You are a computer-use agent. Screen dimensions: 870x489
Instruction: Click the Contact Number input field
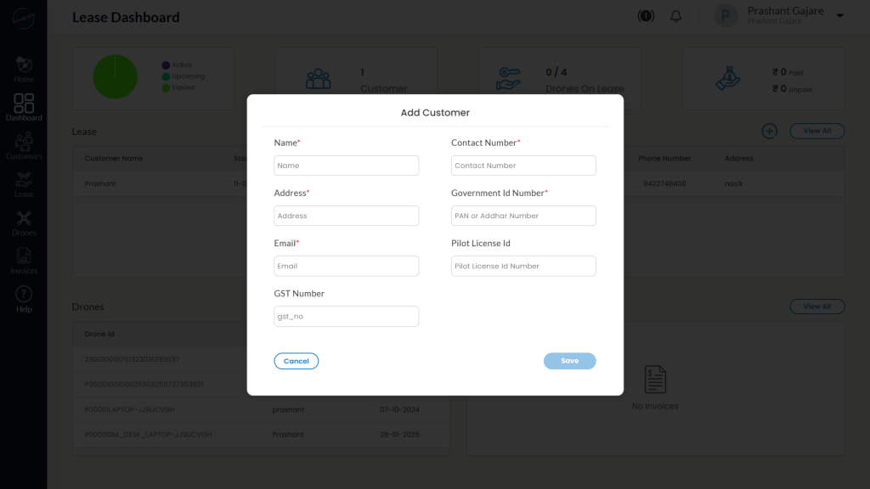click(523, 166)
